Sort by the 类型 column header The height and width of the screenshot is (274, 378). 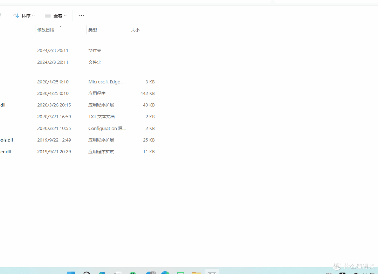pyautogui.click(x=92, y=30)
